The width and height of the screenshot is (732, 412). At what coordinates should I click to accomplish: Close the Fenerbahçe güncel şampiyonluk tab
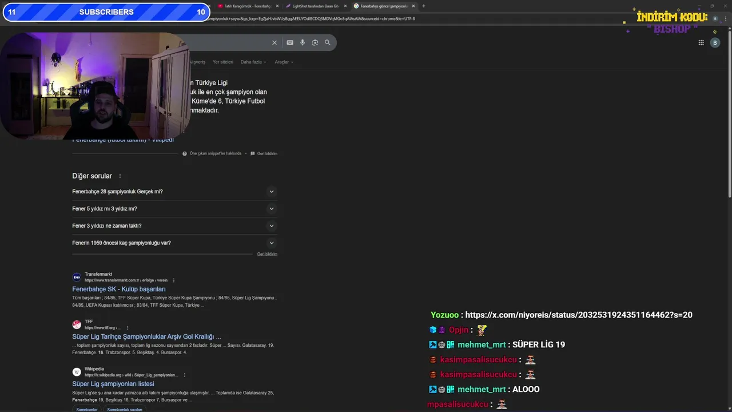(x=413, y=6)
